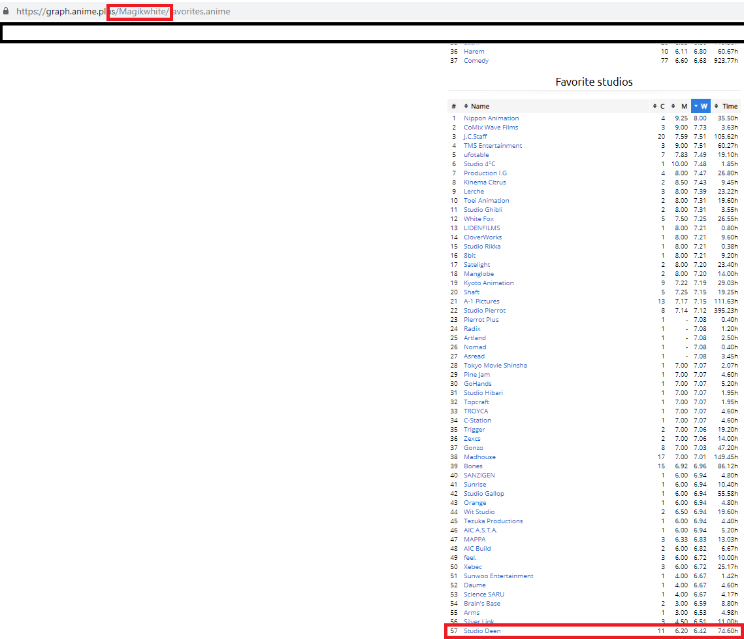Select the Bones studio link

[x=473, y=466]
